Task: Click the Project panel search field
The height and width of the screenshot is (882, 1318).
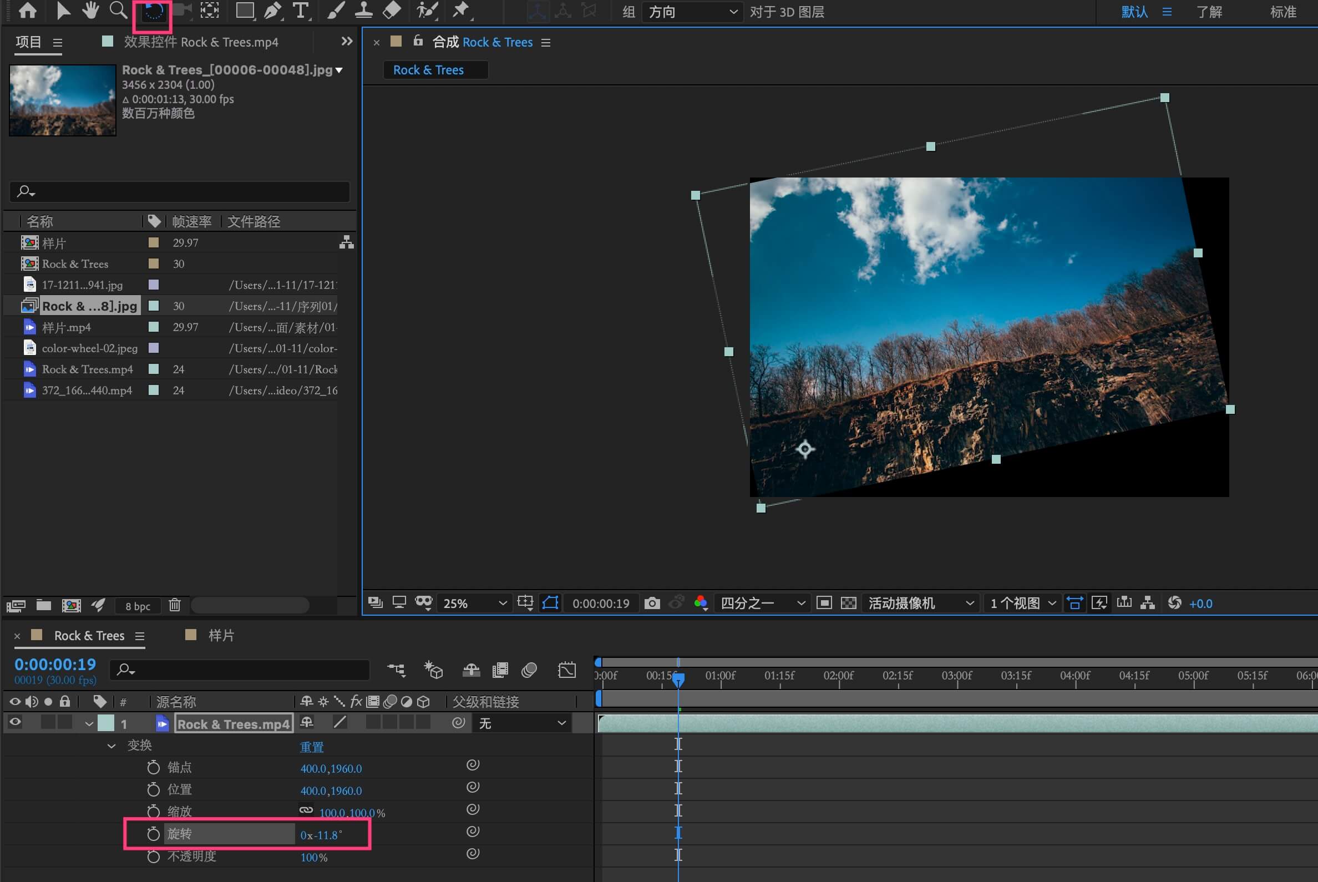Action: coord(180,192)
